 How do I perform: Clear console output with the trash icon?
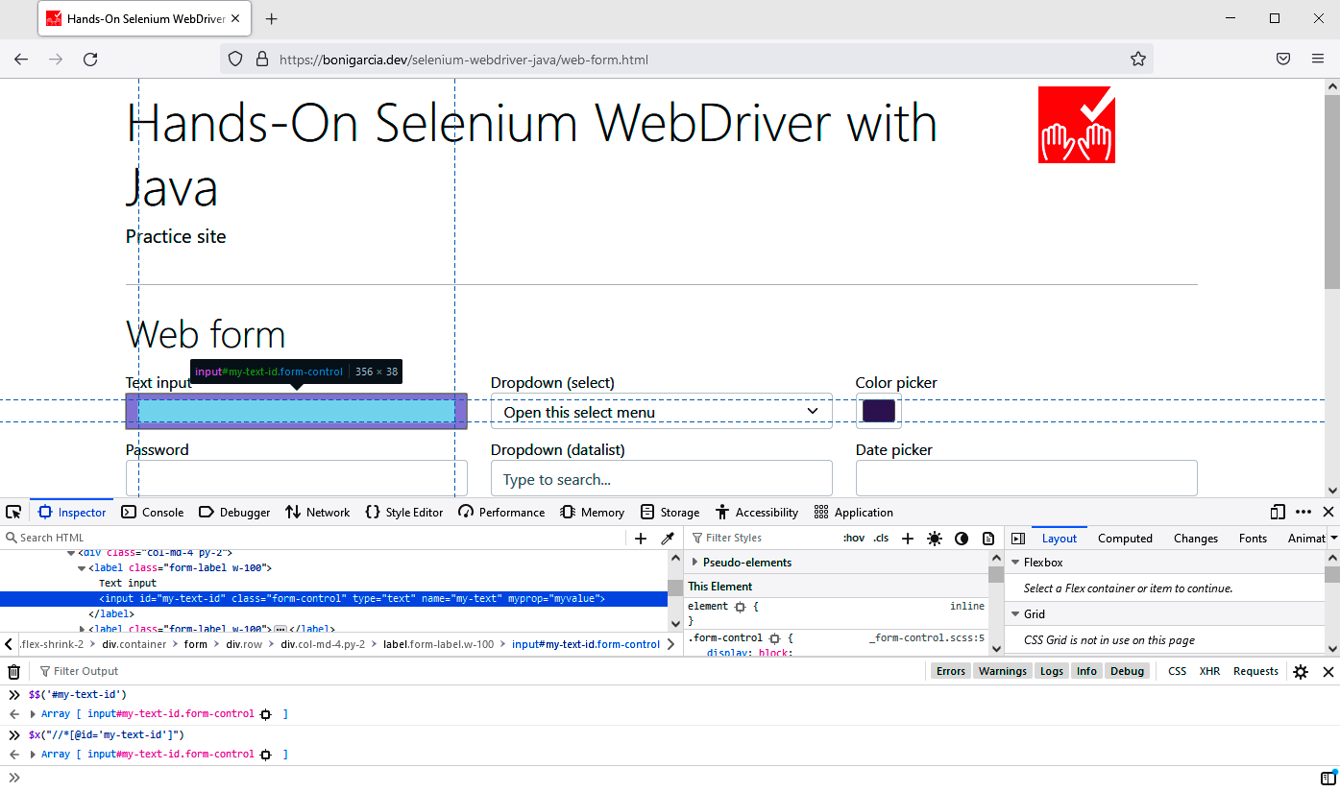coord(13,671)
